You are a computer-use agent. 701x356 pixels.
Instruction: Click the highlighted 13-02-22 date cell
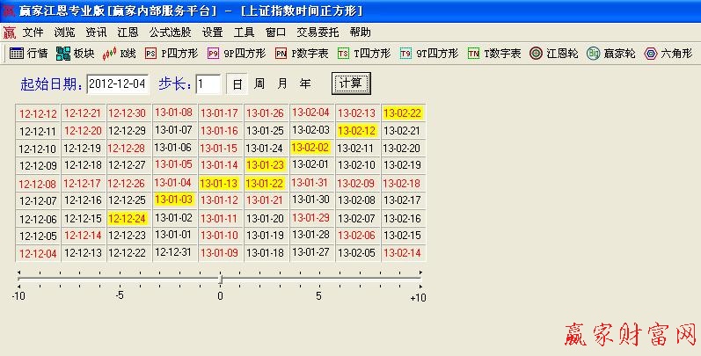click(403, 113)
